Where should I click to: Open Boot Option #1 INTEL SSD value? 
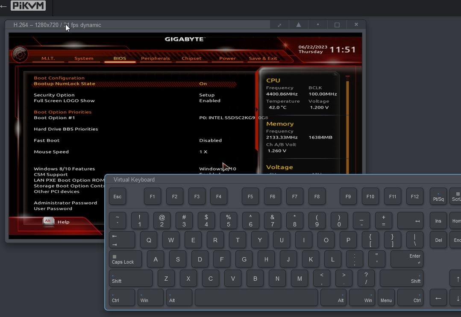click(x=233, y=117)
